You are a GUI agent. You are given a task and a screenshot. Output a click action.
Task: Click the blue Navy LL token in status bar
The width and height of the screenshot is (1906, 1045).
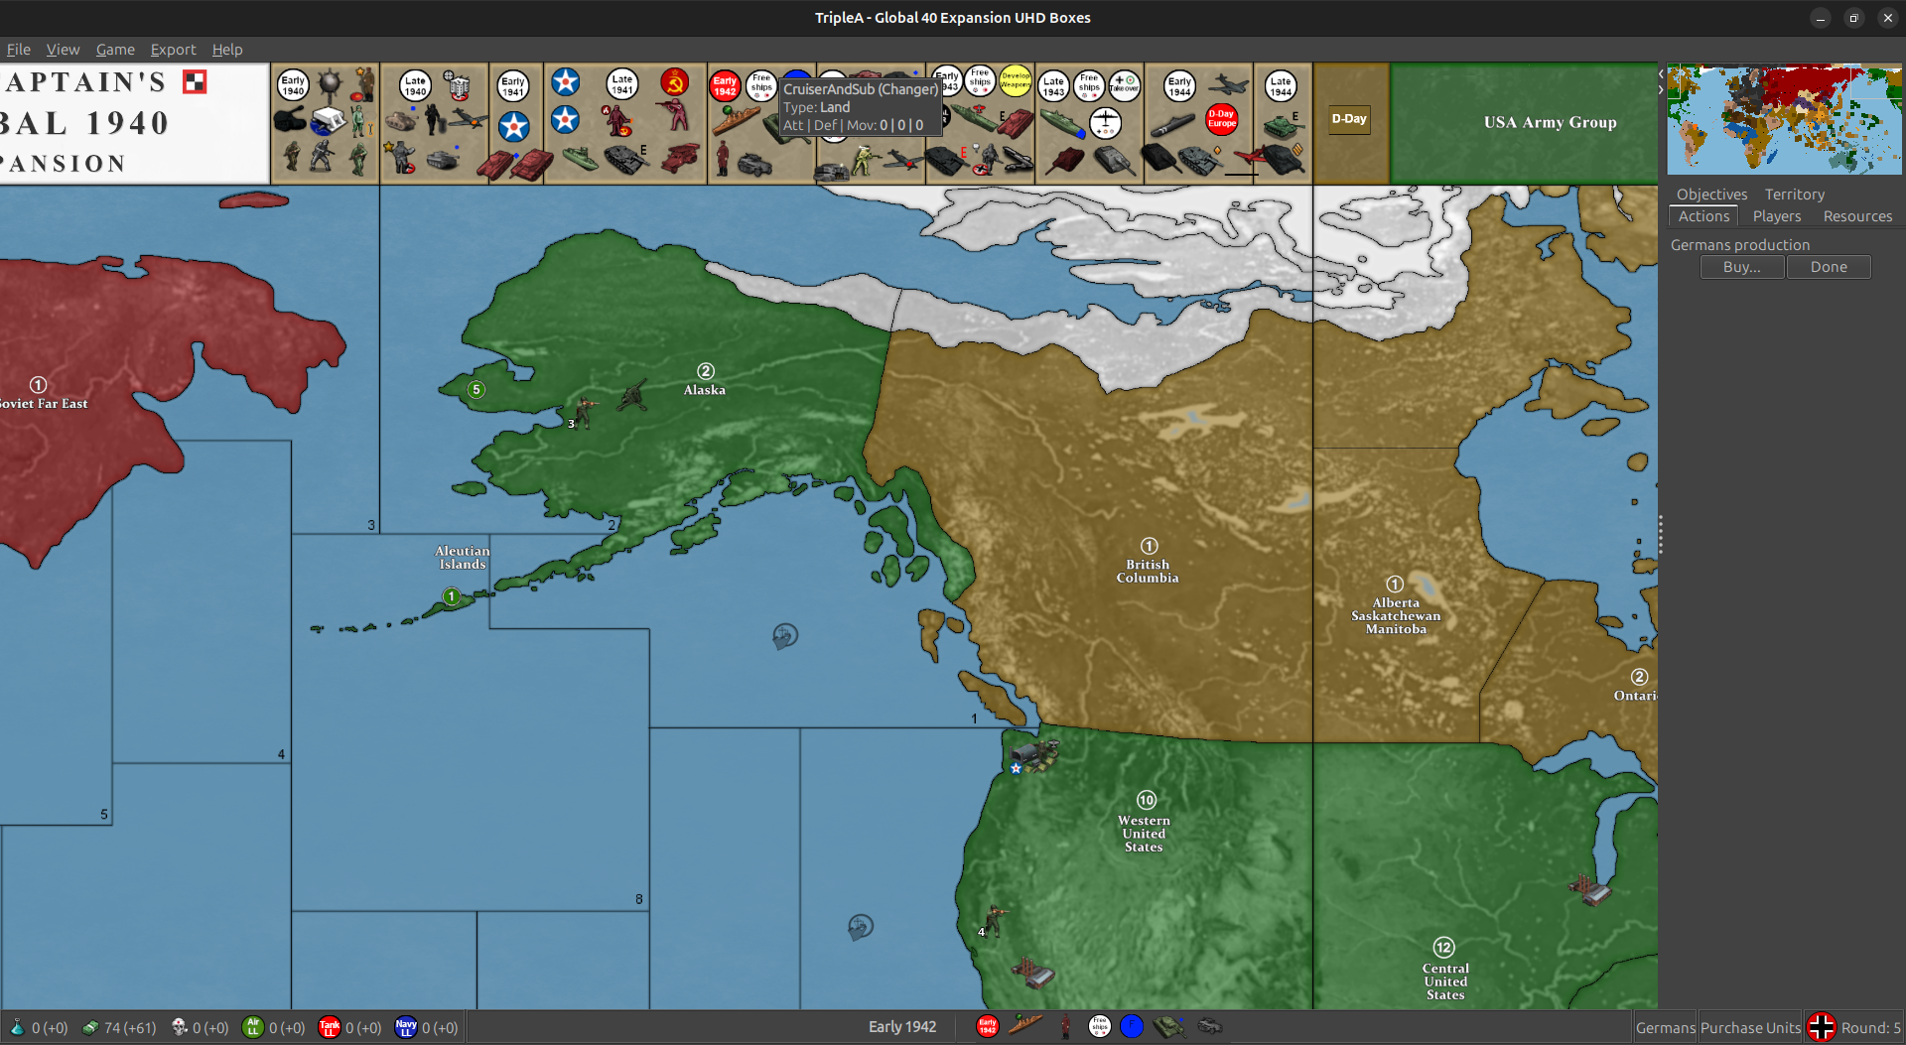pos(407,1027)
